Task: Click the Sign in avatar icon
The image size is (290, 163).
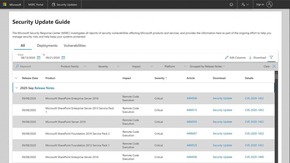Action: coord(269,5)
